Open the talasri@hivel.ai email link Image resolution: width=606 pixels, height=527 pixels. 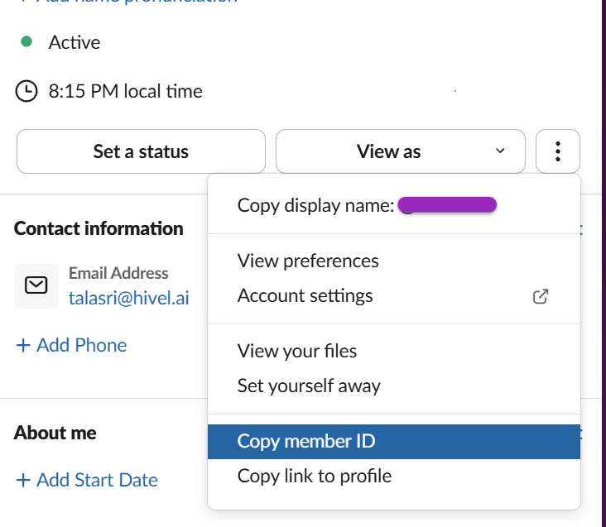pyautogui.click(x=128, y=298)
